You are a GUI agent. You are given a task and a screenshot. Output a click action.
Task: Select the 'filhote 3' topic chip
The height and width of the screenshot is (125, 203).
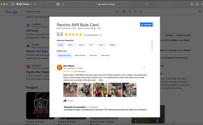tap(71, 45)
